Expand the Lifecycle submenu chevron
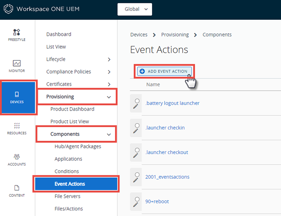Image resolution: width=281 pixels, height=216 pixels. pos(109,60)
